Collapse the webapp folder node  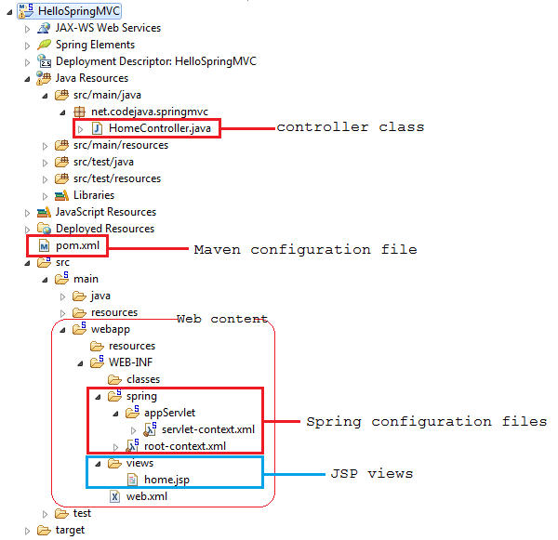pos(62,330)
